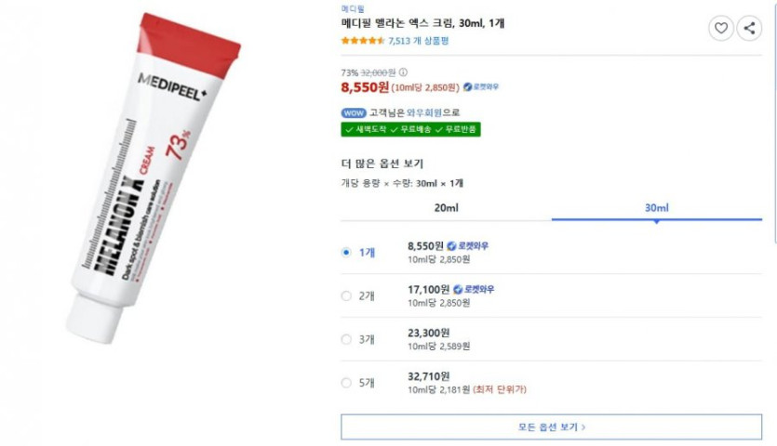Choose the 5개 lowest unit price option
777x446 pixels.
[346, 382]
